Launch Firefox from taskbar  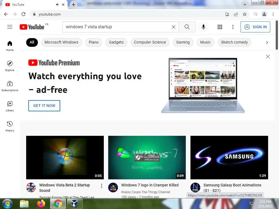pyautogui.click(x=41, y=204)
